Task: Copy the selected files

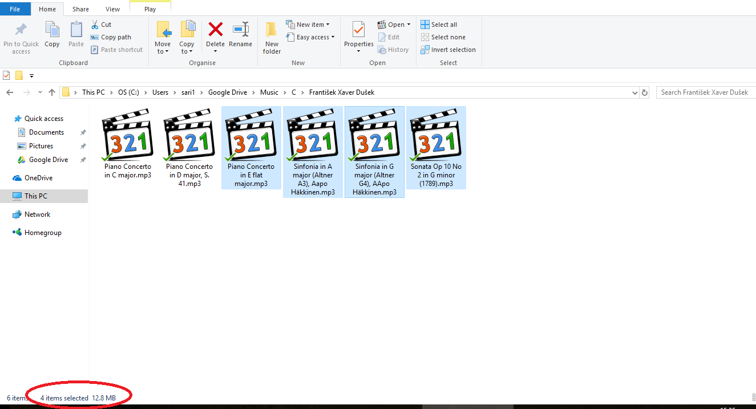Action: coord(52,34)
